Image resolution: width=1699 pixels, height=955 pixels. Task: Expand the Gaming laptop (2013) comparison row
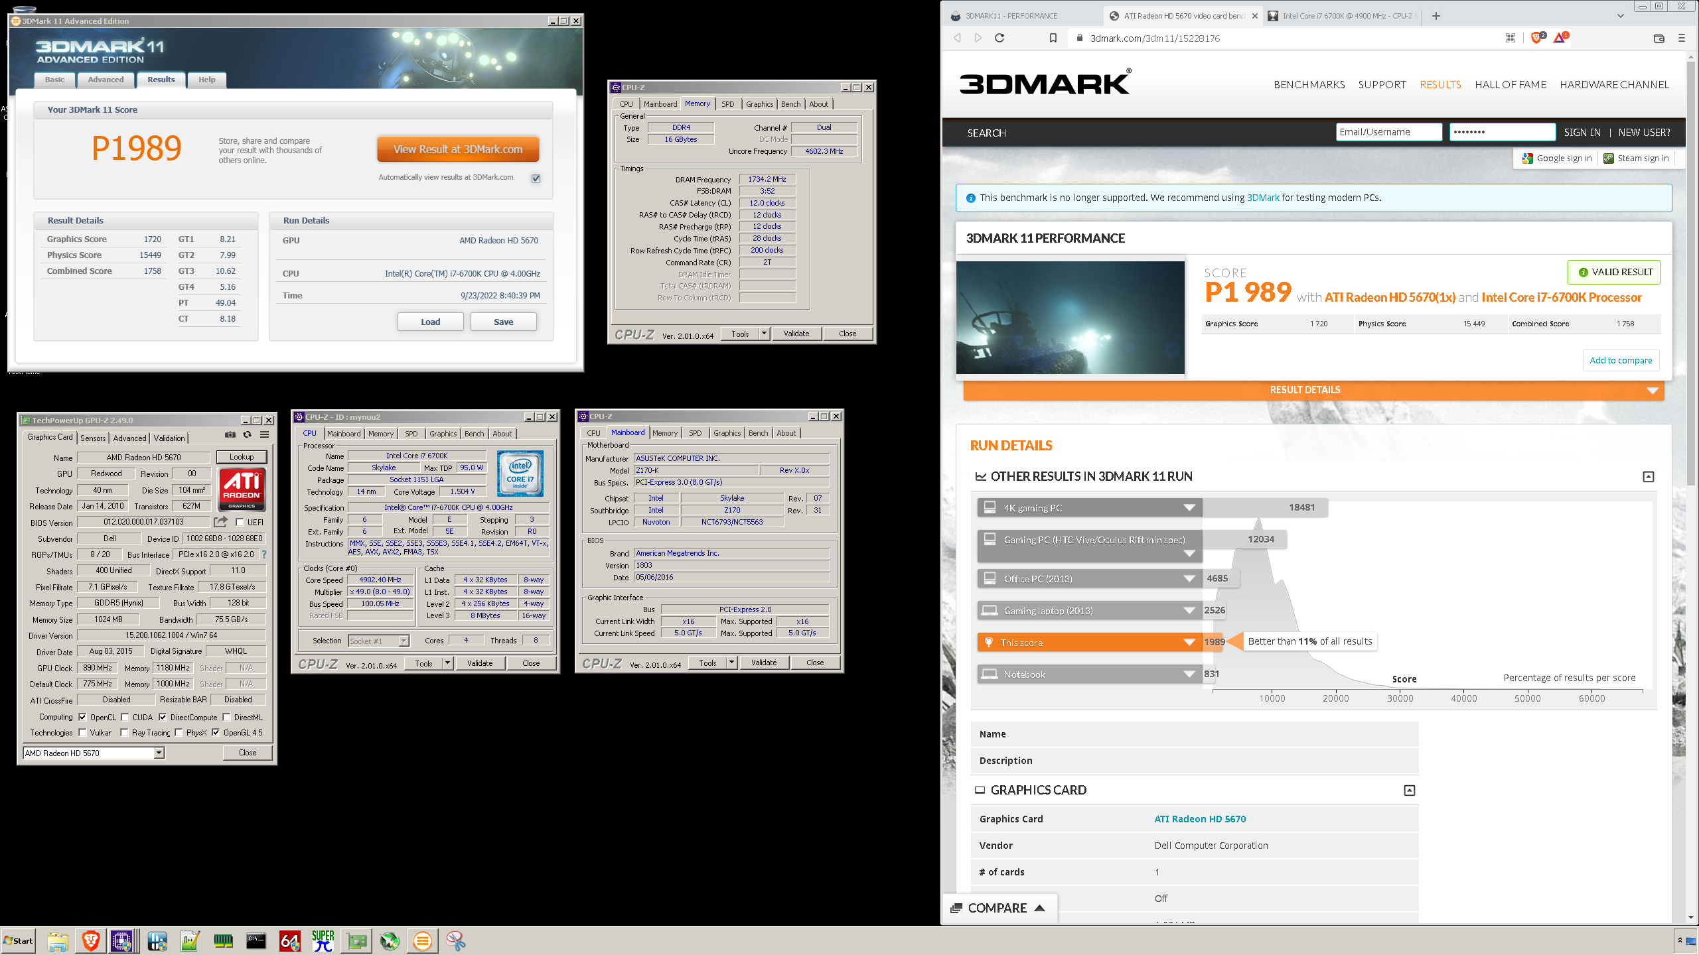[x=1089, y=611]
